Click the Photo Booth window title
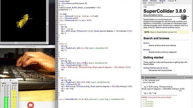 click(30, 46)
